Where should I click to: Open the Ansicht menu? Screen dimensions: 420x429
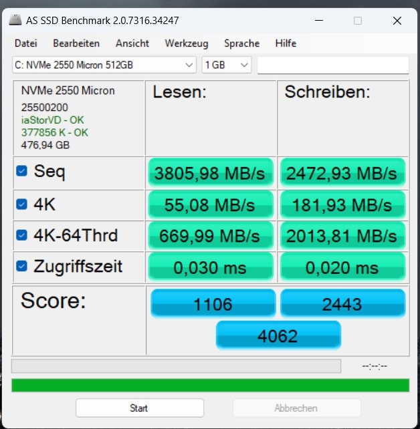(132, 43)
